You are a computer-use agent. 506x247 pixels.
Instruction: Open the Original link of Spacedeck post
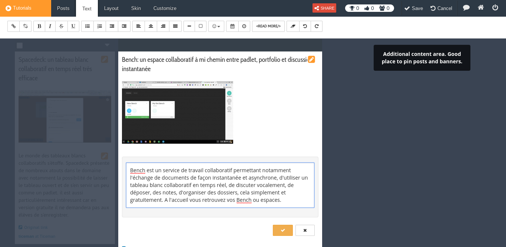[x=36, y=227]
